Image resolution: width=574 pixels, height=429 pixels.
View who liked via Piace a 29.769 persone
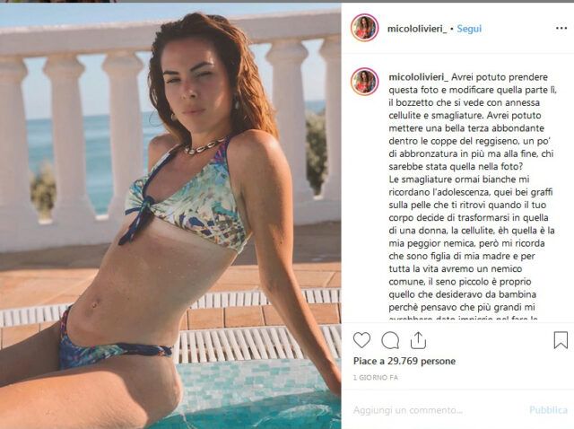404,361
